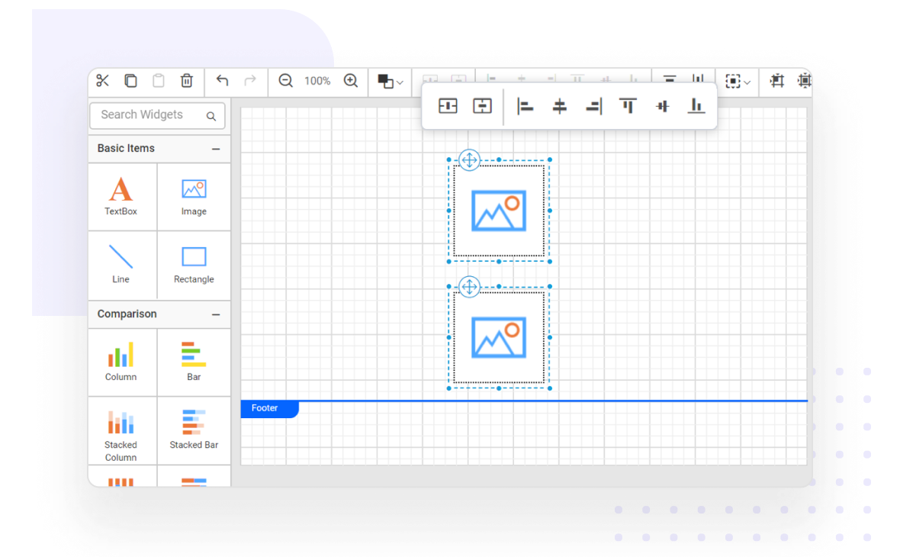Align selected items to the left
Image resolution: width=900 pixels, height=557 pixels.
(526, 106)
